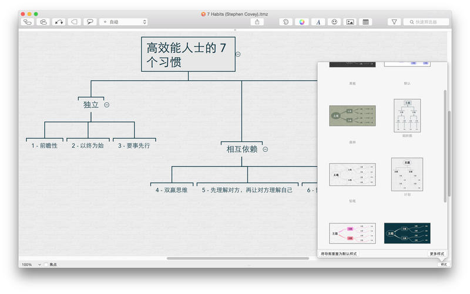The height and width of the screenshot is (294, 470).
Task: Choose the black style thumbnail at the panel top
Action: (x=352, y=65)
